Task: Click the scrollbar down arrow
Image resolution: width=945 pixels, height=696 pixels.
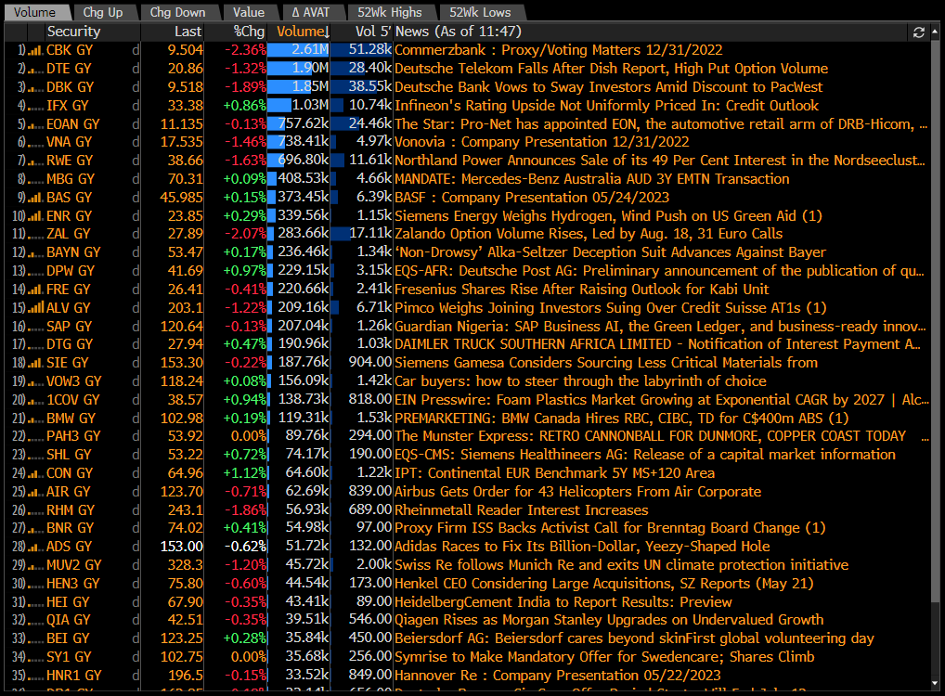Action: pyautogui.click(x=936, y=683)
